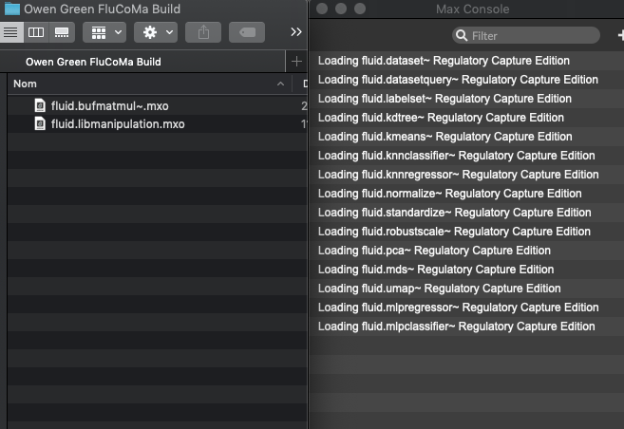
Task: Open the gear action menu
Action: pyautogui.click(x=156, y=32)
